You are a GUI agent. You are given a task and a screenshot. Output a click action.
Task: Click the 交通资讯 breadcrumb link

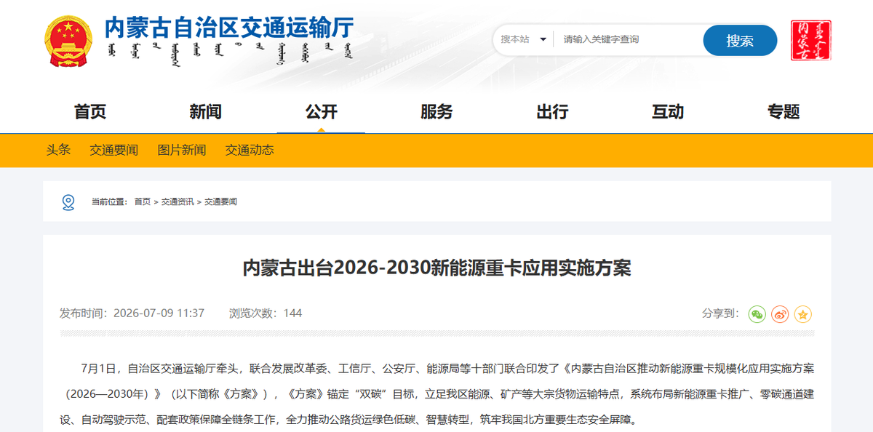pos(178,201)
